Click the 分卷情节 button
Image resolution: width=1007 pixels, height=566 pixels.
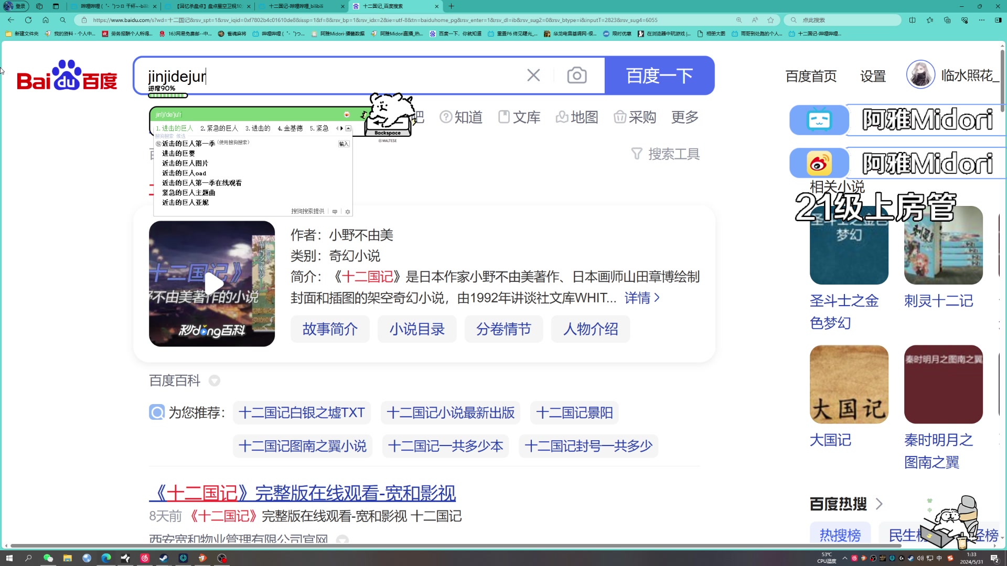click(504, 329)
